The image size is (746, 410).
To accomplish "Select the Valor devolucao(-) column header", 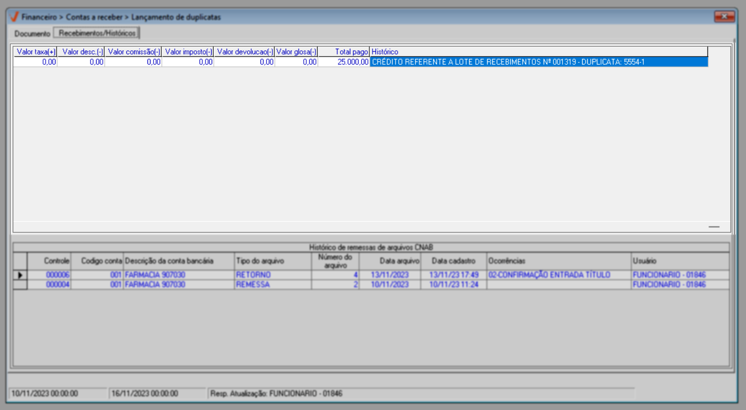I will pyautogui.click(x=245, y=52).
